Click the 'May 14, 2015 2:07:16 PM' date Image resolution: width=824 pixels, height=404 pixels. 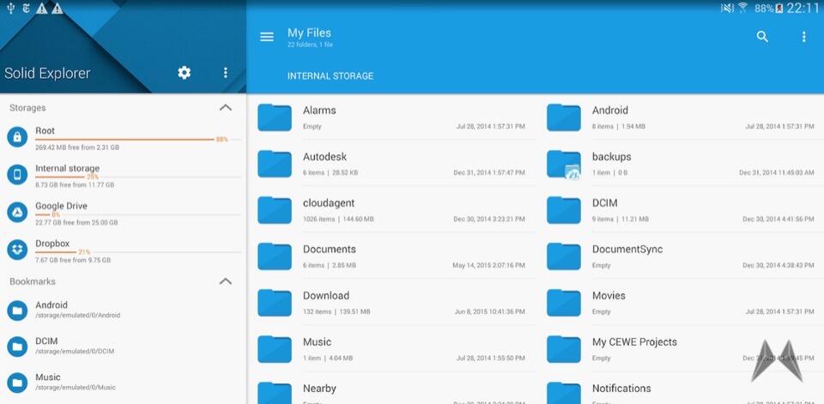(x=488, y=266)
